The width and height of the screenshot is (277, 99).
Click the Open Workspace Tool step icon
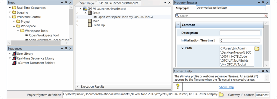tap(27, 35)
